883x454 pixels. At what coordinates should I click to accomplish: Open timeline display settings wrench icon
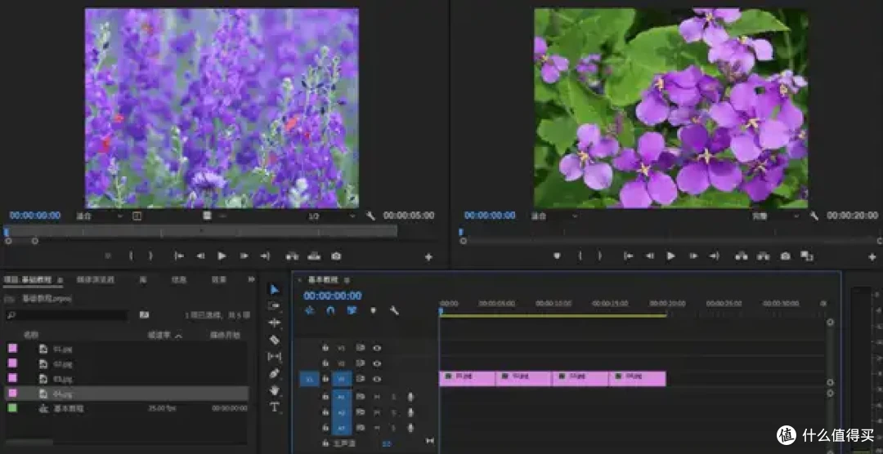tap(394, 310)
